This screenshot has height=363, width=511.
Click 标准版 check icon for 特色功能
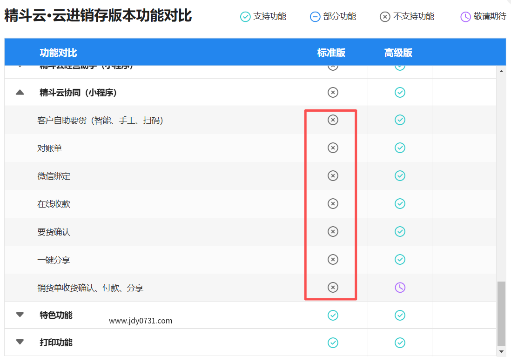pos(333,316)
